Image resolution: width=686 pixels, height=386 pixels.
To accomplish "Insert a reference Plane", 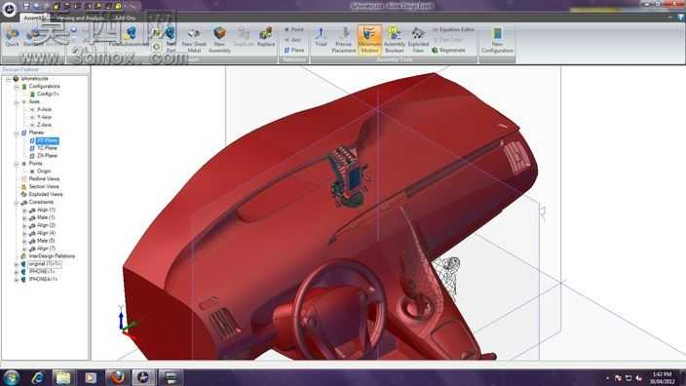I will tap(294, 51).
